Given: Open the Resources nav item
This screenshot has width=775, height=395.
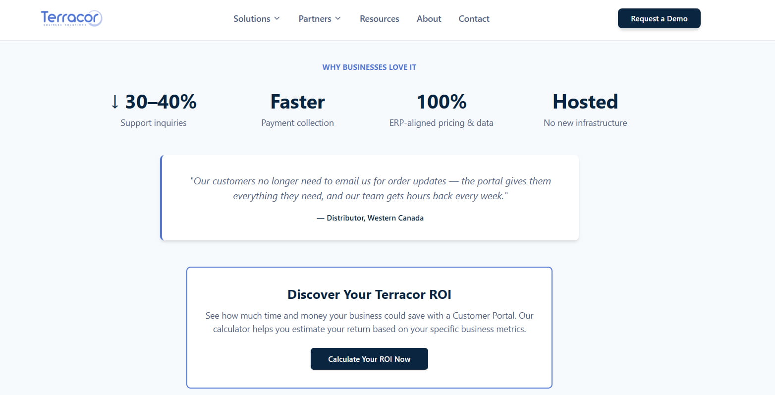Looking at the screenshot, I should [x=379, y=19].
